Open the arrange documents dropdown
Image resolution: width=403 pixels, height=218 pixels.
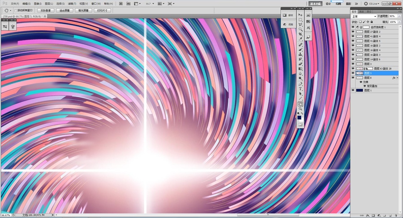[x=161, y=4]
